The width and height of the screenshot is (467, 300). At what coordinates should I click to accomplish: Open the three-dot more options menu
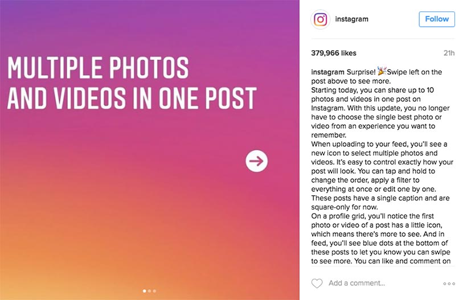click(x=449, y=283)
